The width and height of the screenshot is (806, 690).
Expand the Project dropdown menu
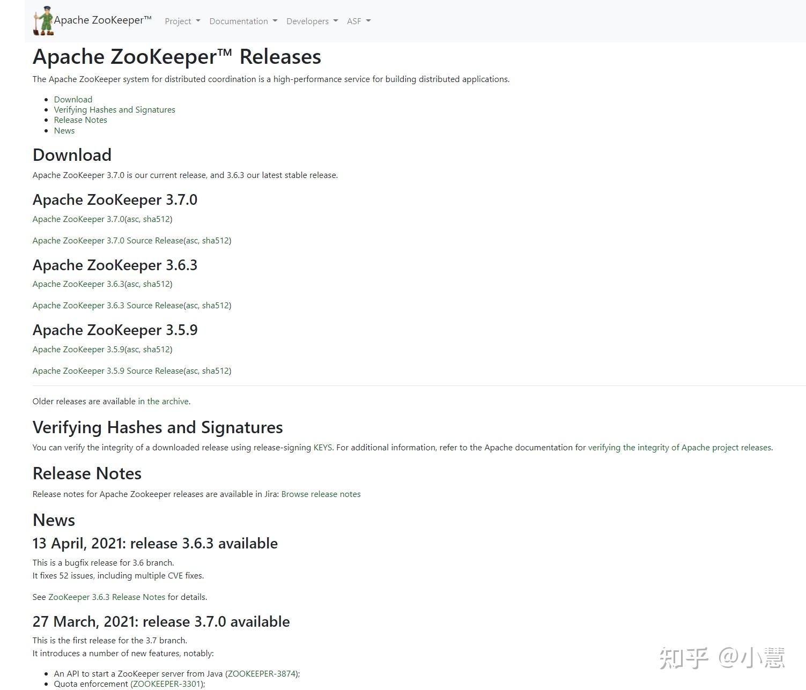(182, 21)
